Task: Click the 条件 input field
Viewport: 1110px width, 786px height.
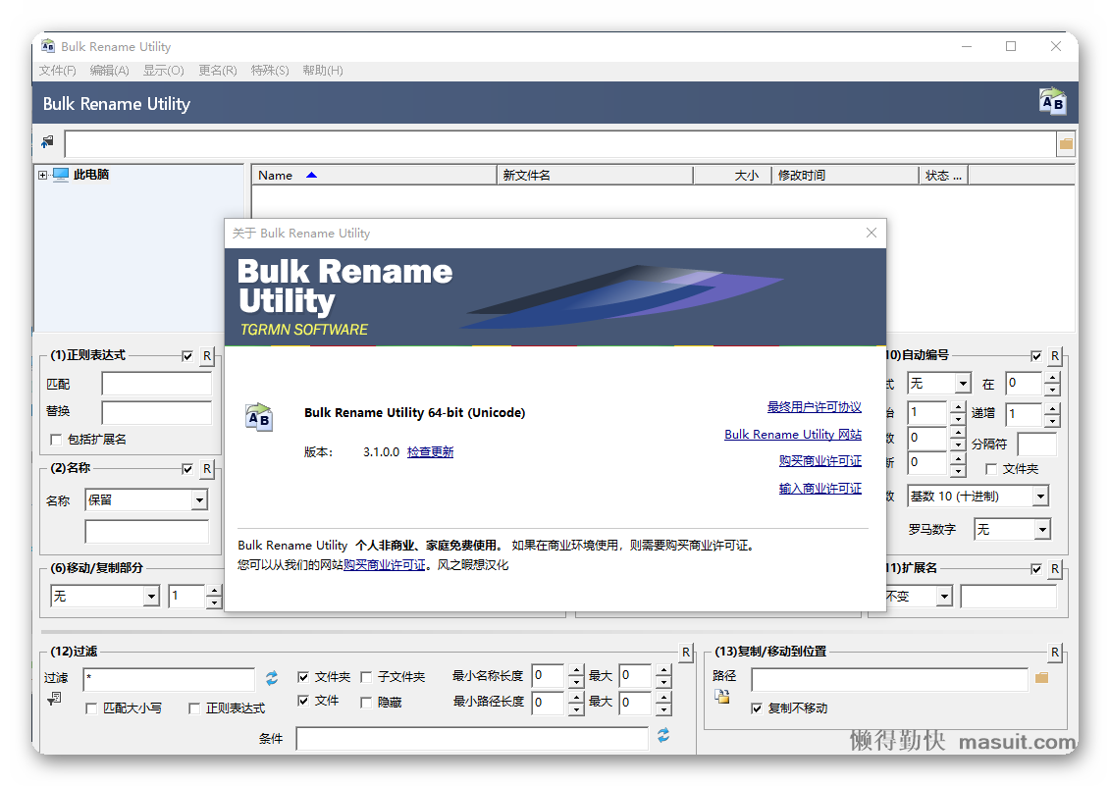Action: tap(472, 738)
